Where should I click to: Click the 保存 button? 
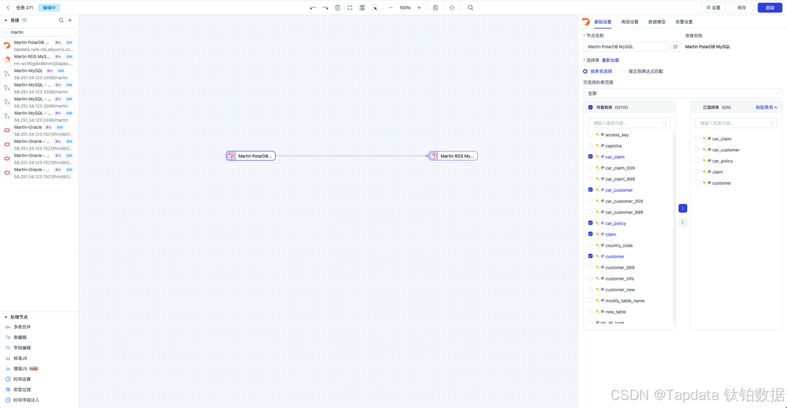click(x=742, y=8)
